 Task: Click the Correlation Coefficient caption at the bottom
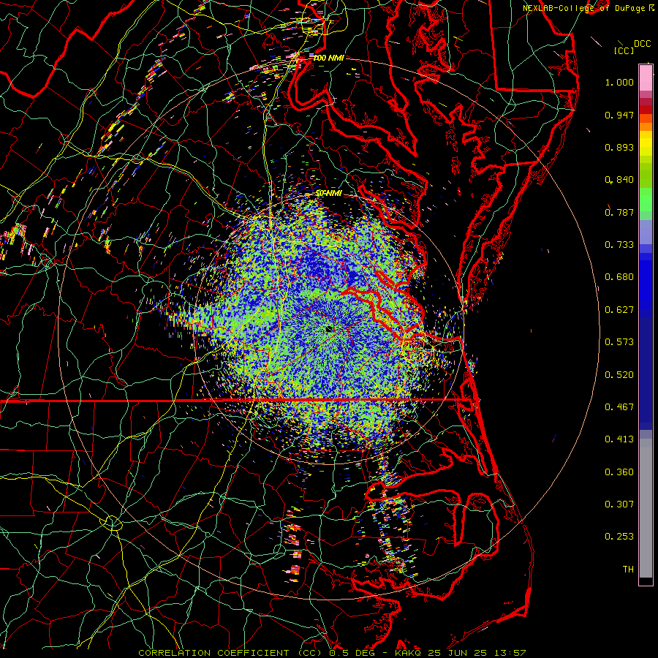tap(331, 653)
